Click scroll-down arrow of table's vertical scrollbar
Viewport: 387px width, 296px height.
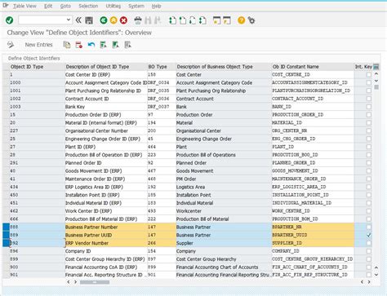coord(376,275)
